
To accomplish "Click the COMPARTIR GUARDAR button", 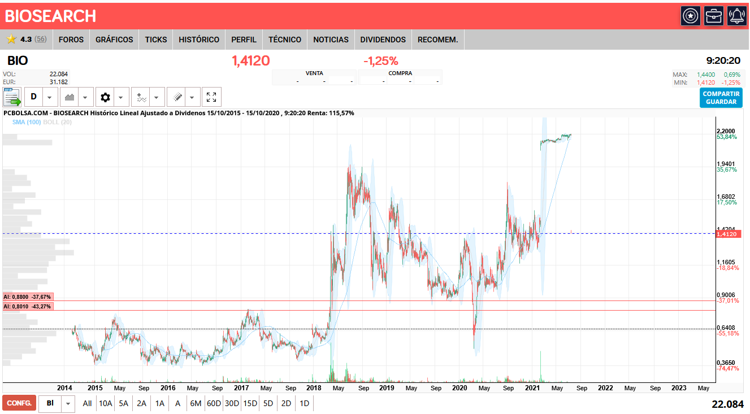I will click(x=721, y=98).
